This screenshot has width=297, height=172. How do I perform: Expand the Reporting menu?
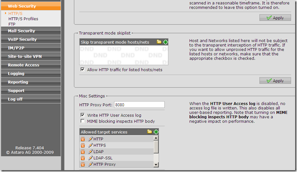coord(31,82)
